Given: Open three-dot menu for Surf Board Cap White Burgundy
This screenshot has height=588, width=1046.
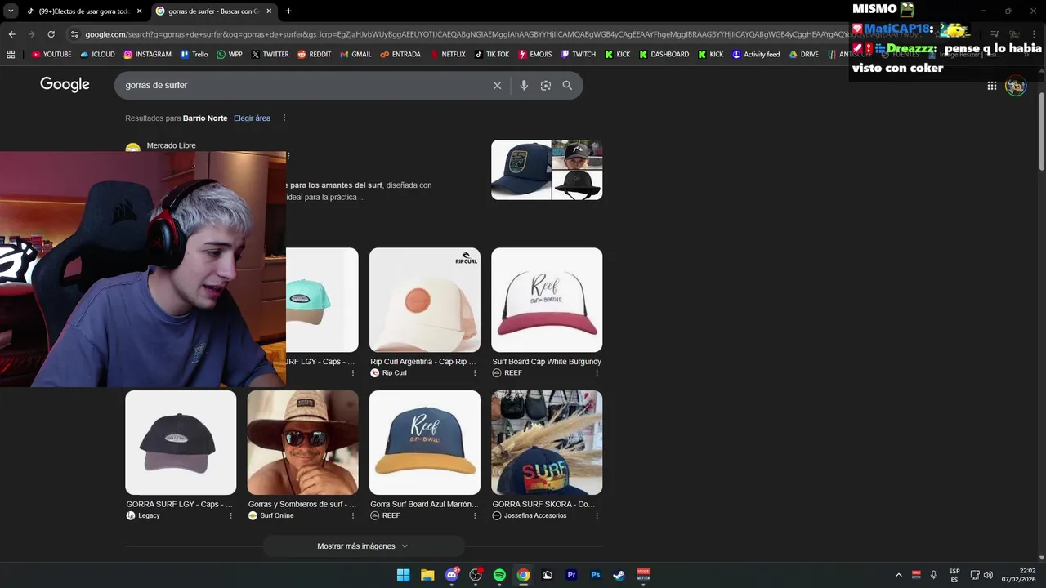Looking at the screenshot, I should click(597, 373).
